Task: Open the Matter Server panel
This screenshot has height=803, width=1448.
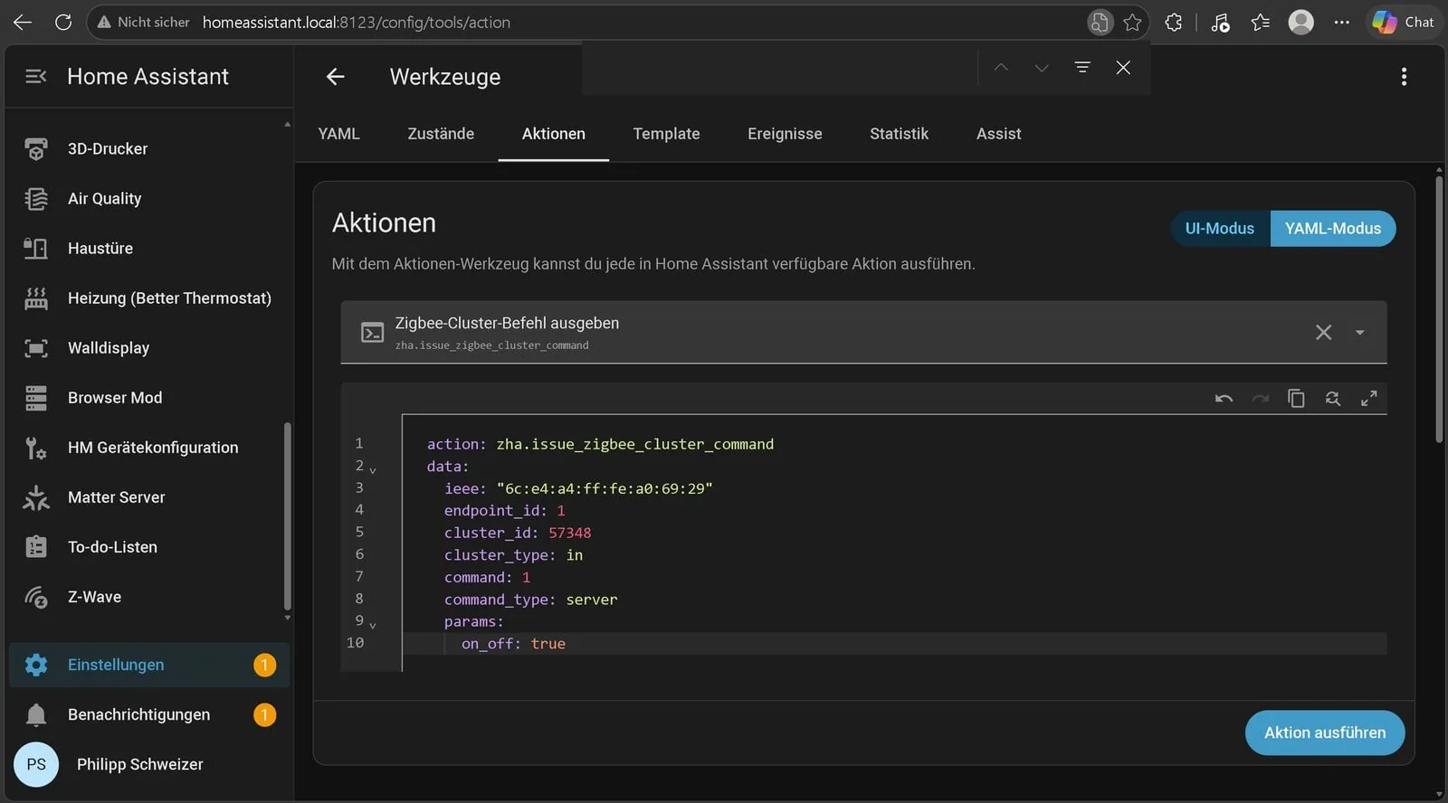Action: point(149,496)
